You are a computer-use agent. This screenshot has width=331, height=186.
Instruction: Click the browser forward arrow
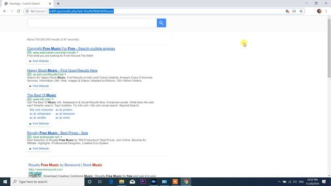tap(11, 11)
